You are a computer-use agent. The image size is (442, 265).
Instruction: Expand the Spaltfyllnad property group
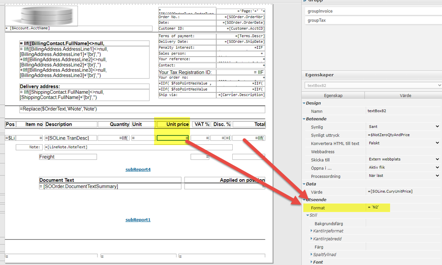pos(311,254)
